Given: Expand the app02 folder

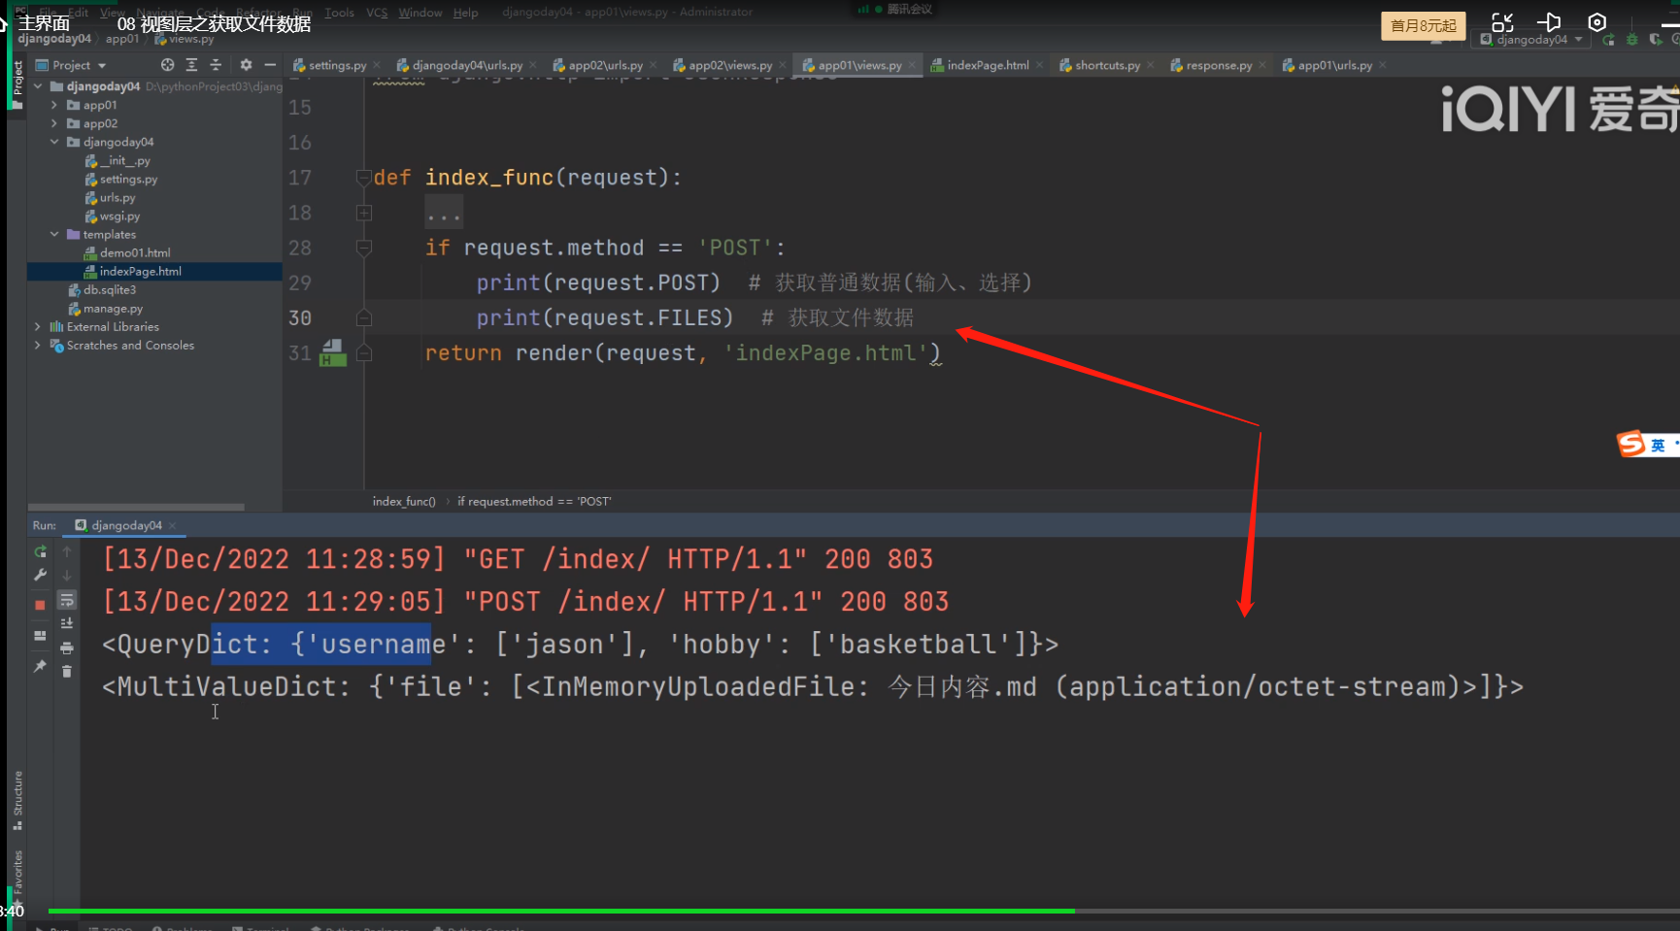Looking at the screenshot, I should coord(54,123).
